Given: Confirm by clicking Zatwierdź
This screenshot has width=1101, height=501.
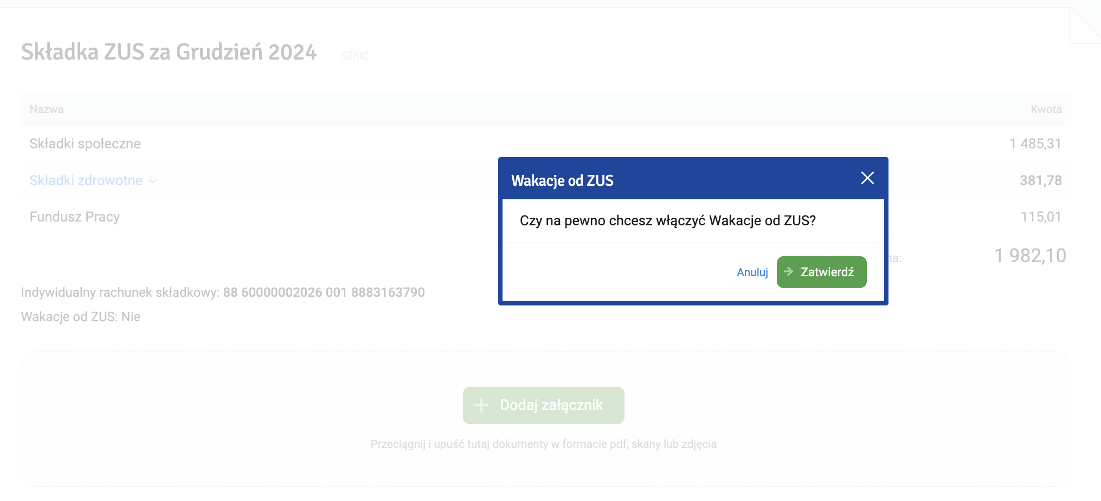Looking at the screenshot, I should [821, 272].
